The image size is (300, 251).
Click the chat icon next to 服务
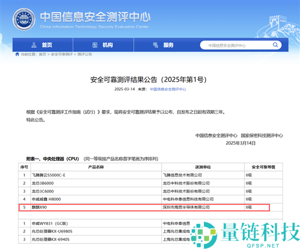click(155, 45)
